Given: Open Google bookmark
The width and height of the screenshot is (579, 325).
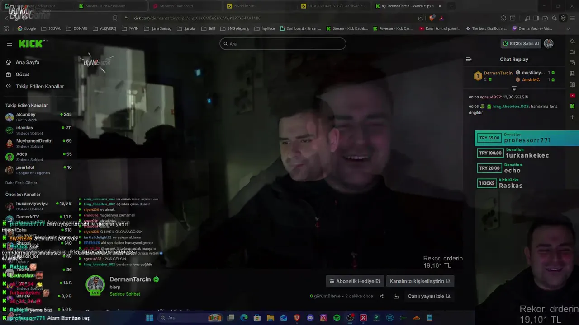Looking at the screenshot, I should click(26, 28).
